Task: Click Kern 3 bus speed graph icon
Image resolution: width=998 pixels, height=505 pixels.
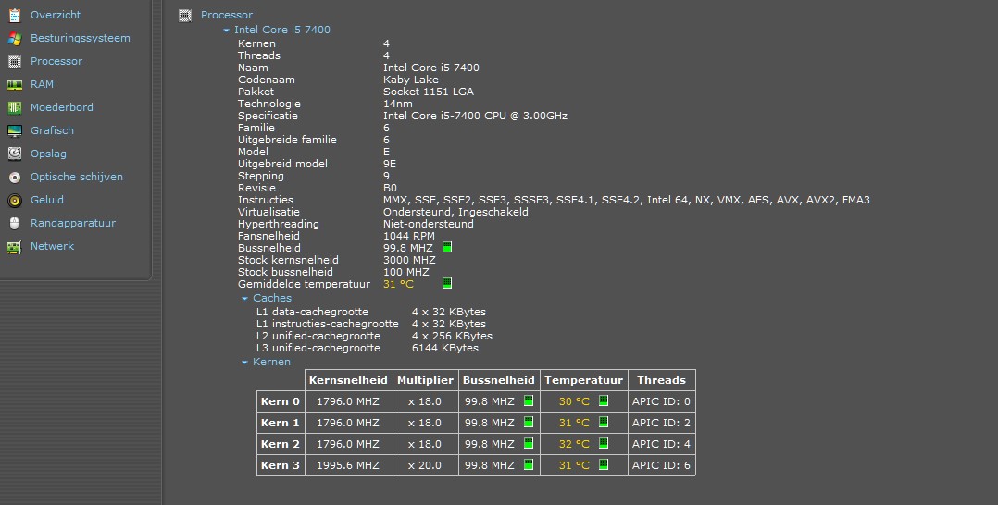Action: tap(529, 464)
